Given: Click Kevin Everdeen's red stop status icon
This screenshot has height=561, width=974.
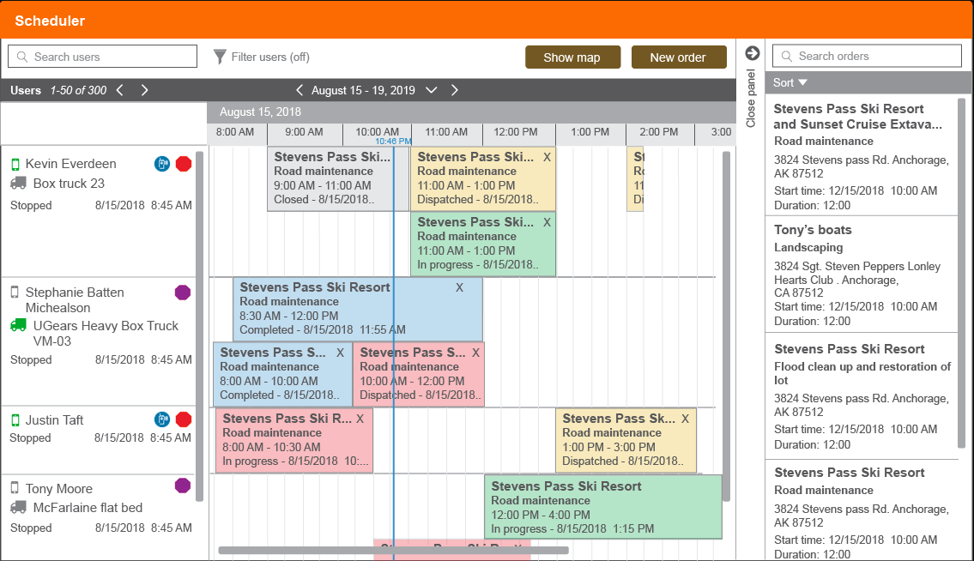Looking at the screenshot, I should pyautogui.click(x=184, y=164).
